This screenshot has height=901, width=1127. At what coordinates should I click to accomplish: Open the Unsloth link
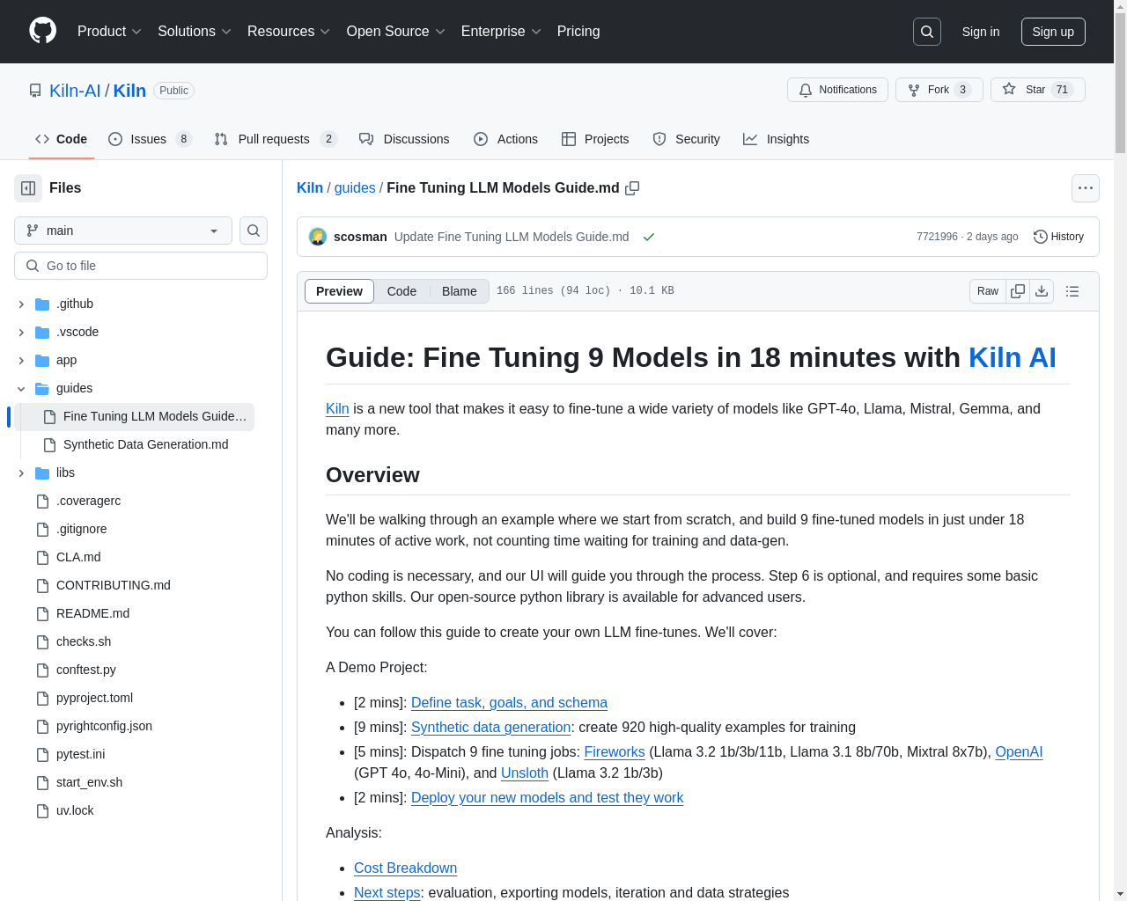coord(525,773)
